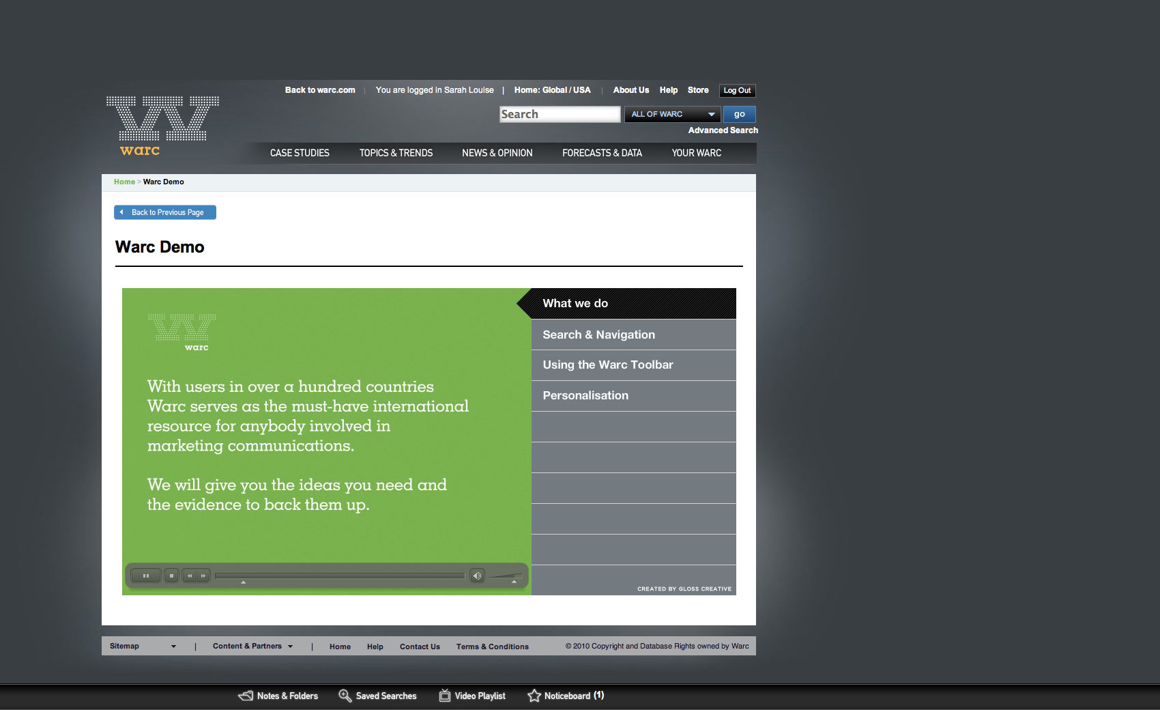Follow the Back to warc.com link
This screenshot has width=1160, height=710.
point(320,90)
